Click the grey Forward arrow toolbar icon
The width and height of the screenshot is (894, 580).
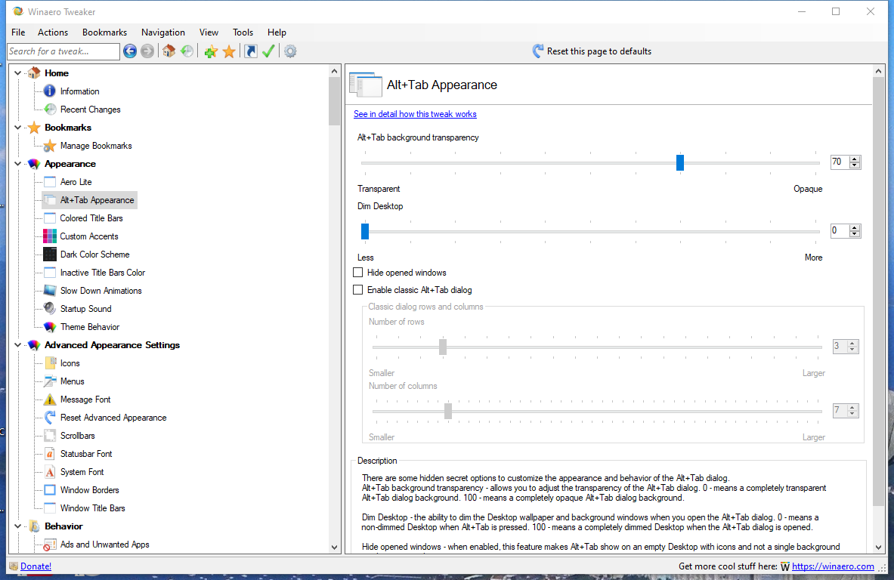(147, 51)
